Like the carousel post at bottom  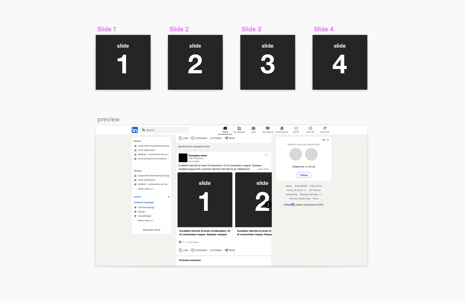tap(183, 250)
